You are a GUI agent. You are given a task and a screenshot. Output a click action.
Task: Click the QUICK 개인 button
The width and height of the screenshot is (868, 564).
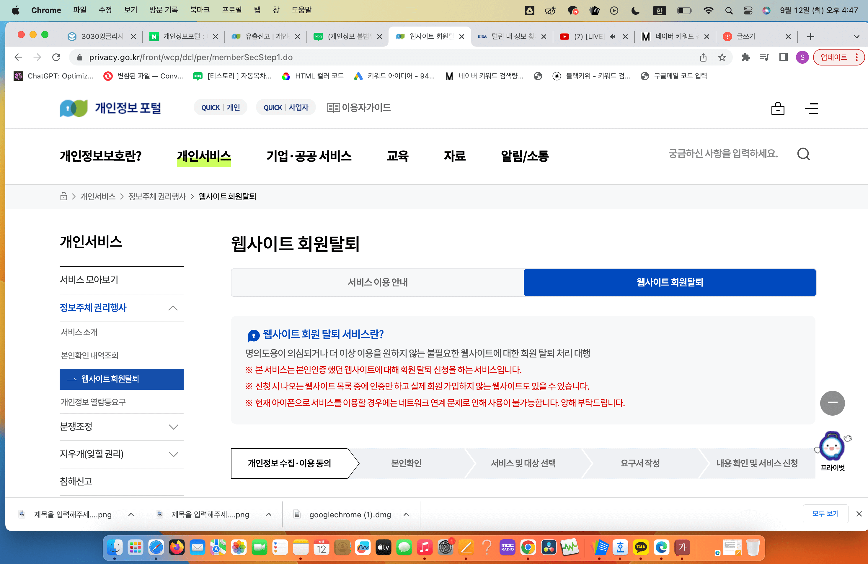tap(220, 107)
